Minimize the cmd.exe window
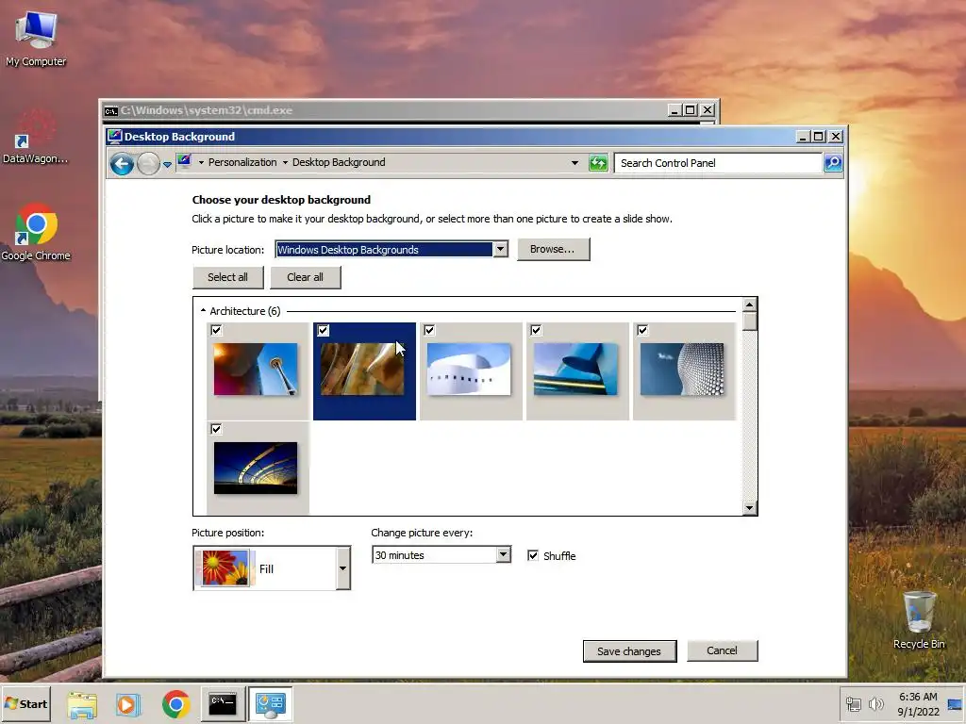 [674, 110]
